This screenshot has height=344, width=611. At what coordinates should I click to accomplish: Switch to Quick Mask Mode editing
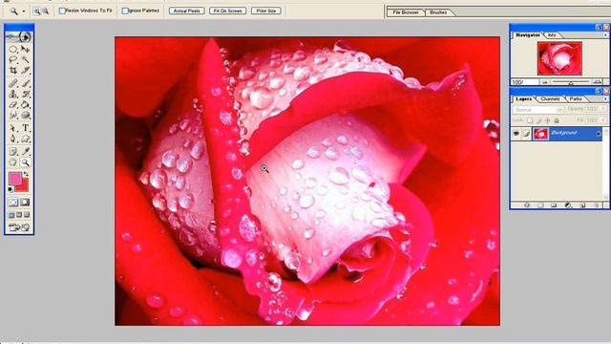26,203
